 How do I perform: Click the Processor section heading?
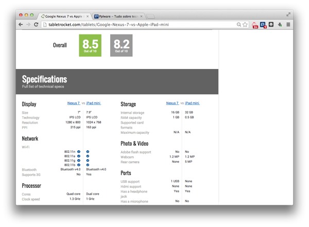(31, 186)
